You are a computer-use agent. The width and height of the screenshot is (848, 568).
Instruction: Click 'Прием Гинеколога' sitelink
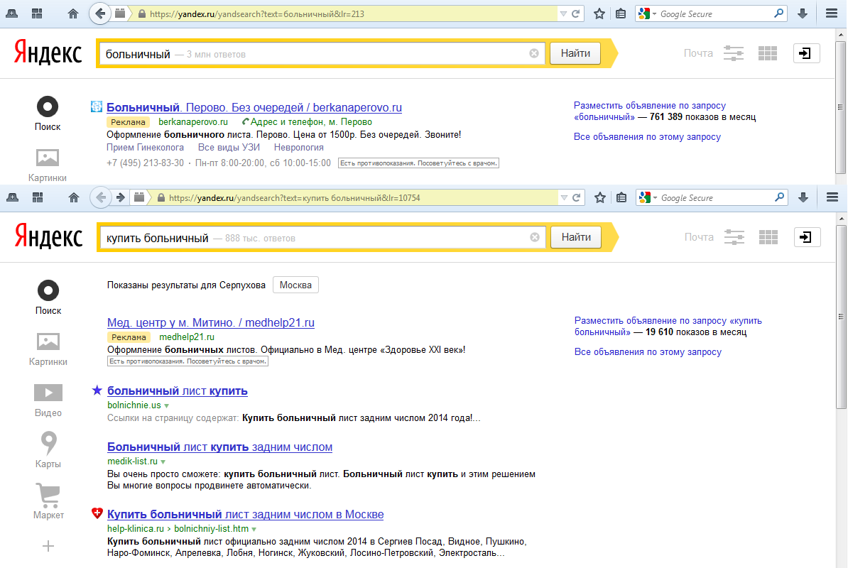[x=145, y=148]
